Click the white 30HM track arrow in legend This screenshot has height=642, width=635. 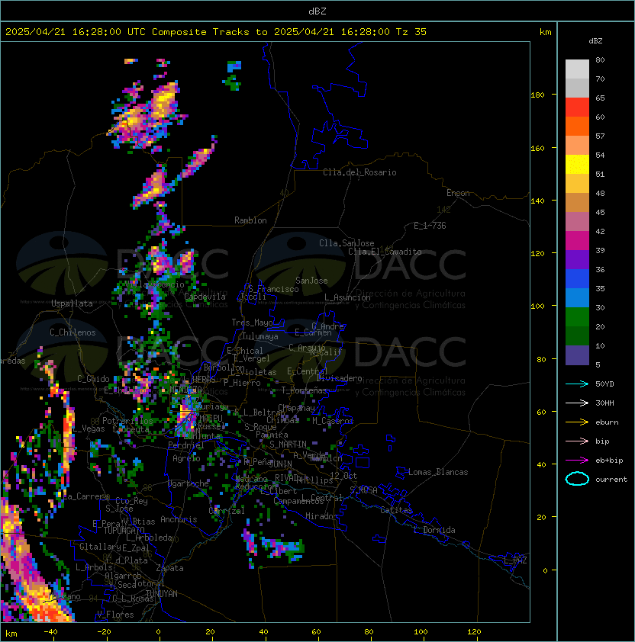tap(577, 403)
